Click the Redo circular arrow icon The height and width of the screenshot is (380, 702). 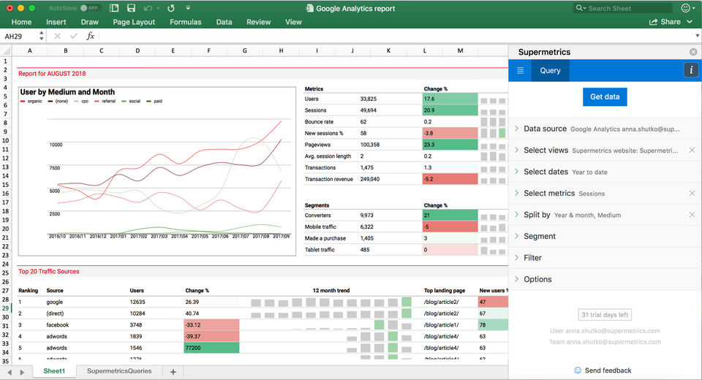pos(171,8)
